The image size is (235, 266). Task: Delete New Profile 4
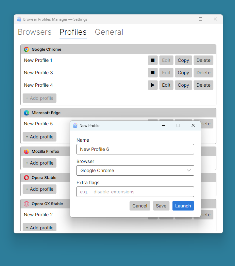click(x=203, y=85)
